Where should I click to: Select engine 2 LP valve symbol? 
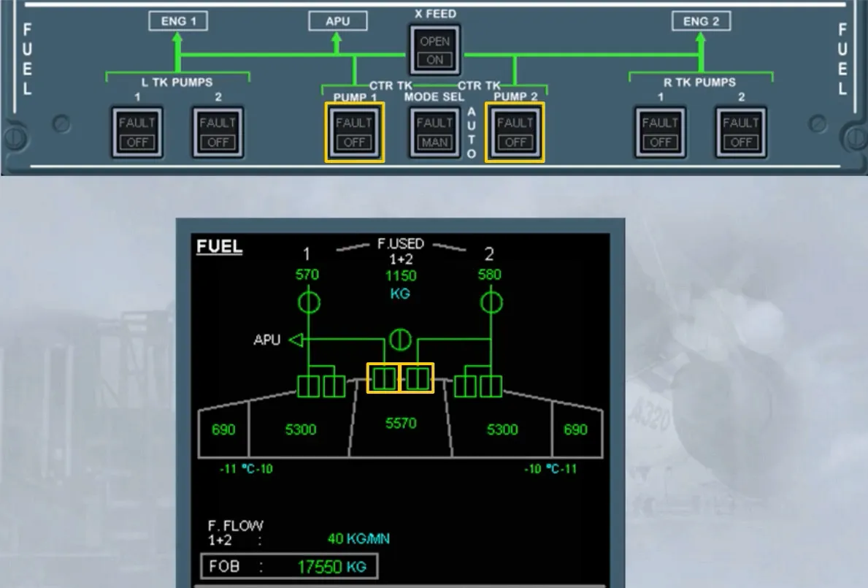[491, 302]
